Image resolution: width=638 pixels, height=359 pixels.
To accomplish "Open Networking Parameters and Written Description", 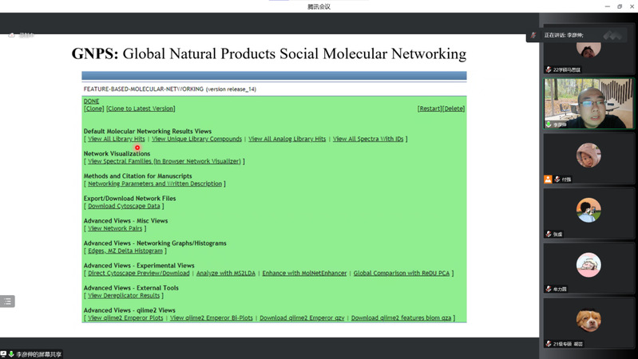I will 155,183.
